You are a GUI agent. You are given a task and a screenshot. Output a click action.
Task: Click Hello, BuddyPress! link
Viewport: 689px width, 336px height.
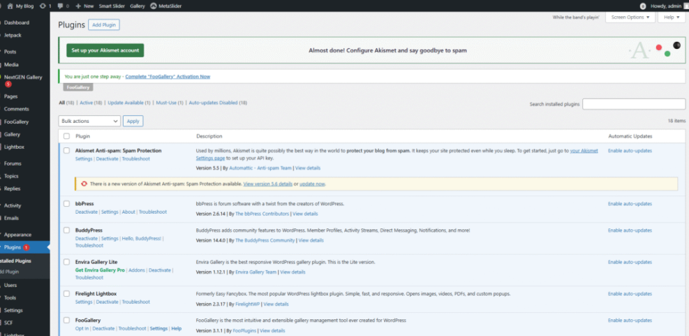pyautogui.click(x=142, y=239)
